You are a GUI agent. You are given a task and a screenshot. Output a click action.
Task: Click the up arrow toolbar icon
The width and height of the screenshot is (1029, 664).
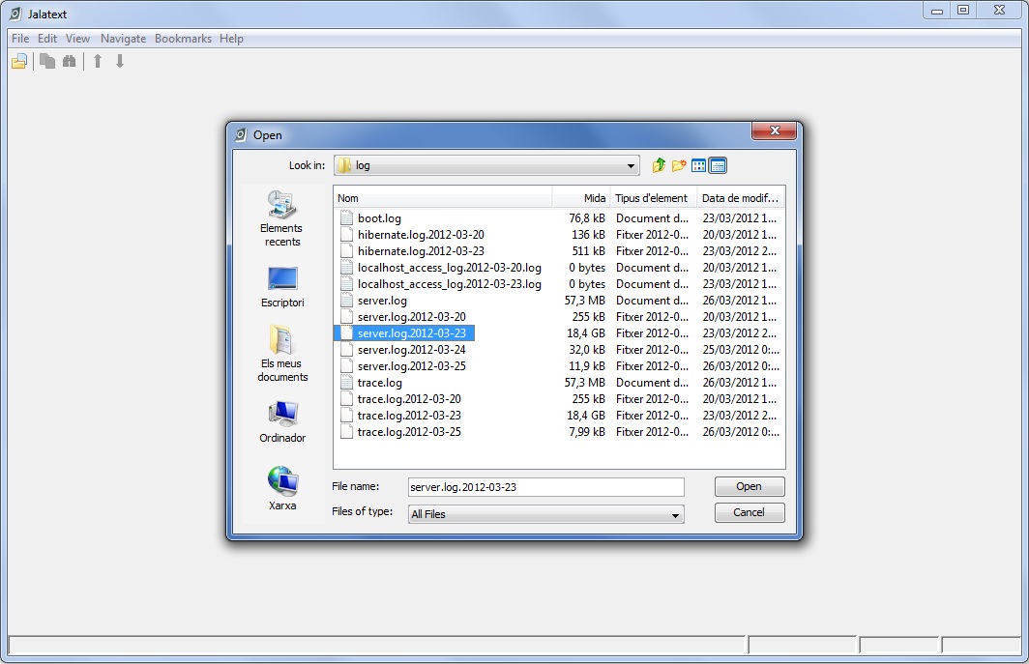tap(98, 62)
